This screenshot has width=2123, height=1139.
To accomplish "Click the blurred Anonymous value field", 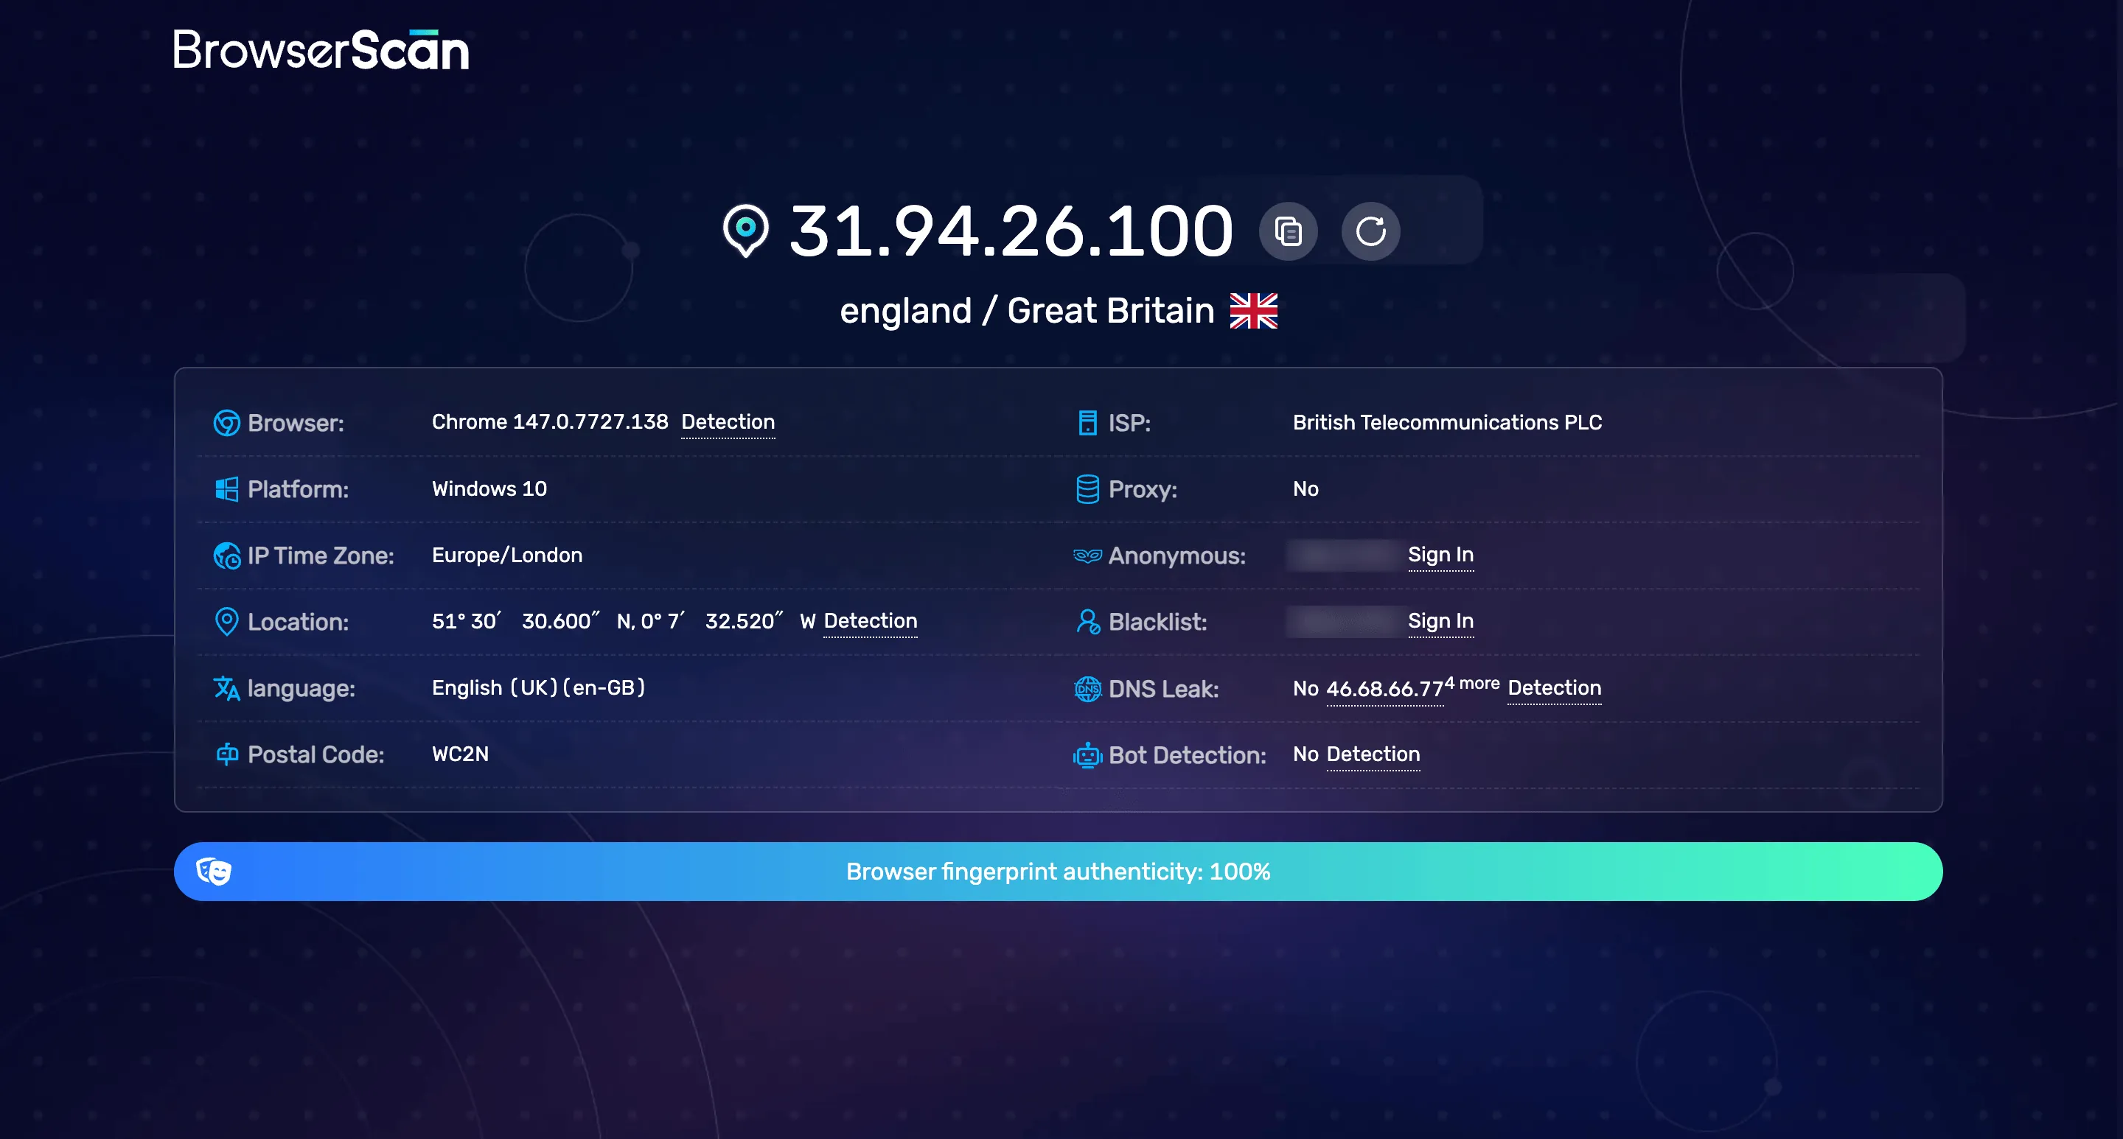I will [x=1344, y=556].
